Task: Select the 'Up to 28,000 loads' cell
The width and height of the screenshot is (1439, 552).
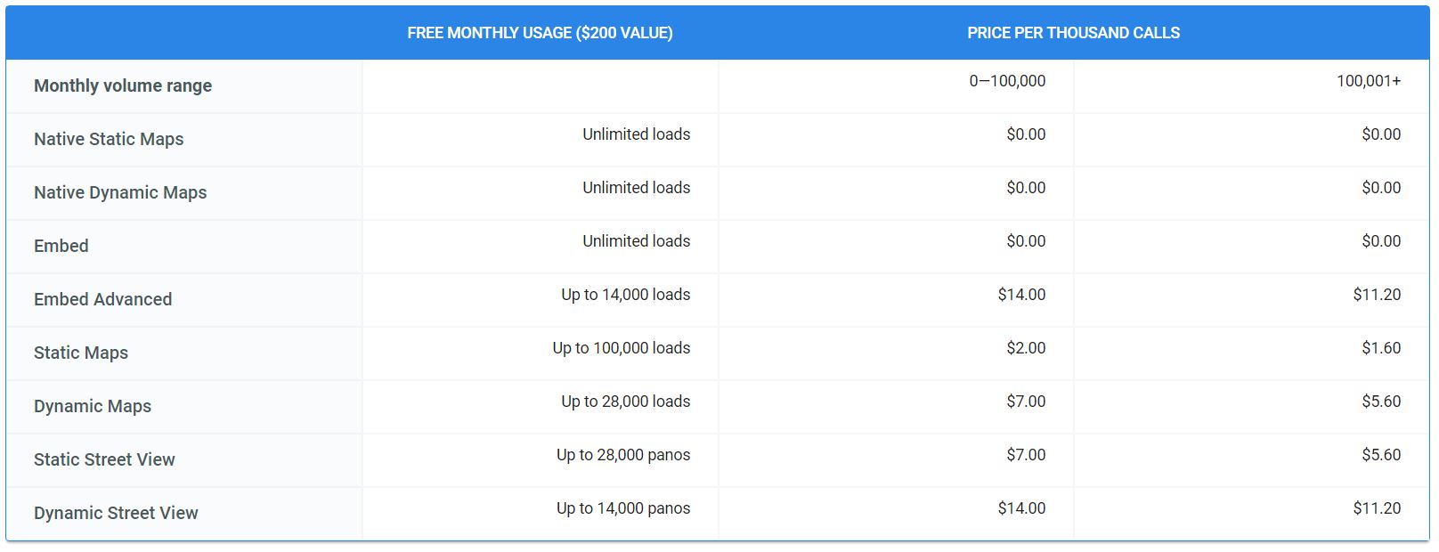Action: [x=625, y=402]
